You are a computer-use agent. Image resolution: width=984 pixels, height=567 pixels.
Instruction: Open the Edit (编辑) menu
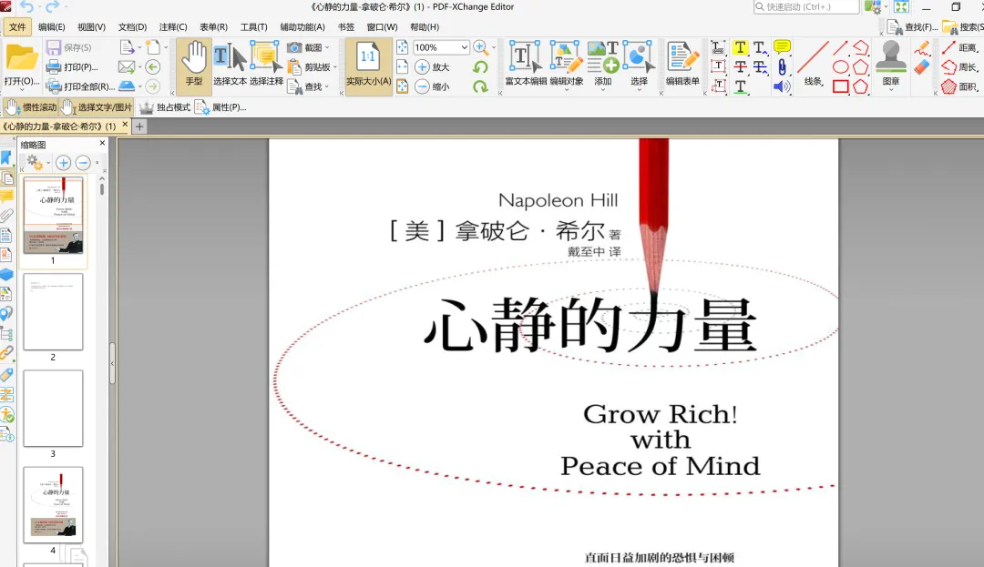(x=51, y=27)
